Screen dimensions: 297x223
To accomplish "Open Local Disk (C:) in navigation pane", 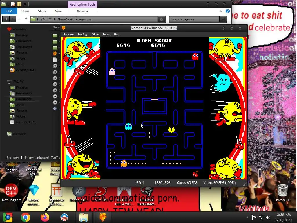I will 26,122.
